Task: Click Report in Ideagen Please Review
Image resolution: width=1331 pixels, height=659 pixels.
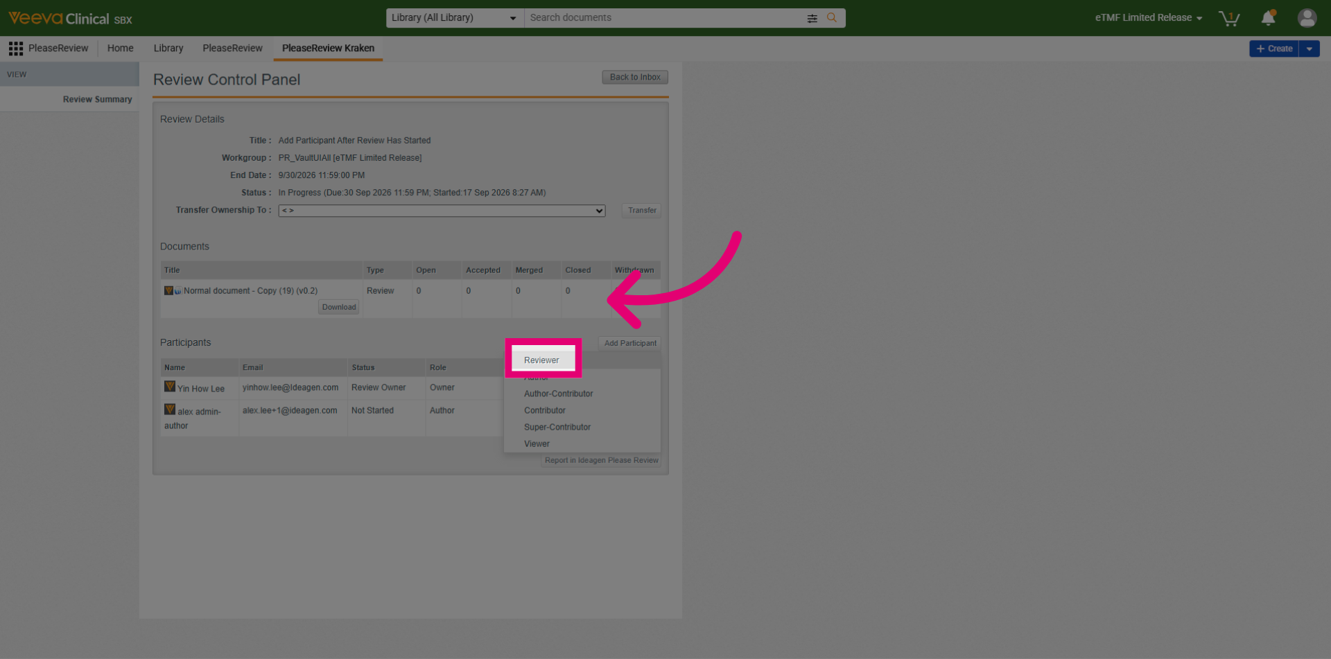Action: click(602, 460)
